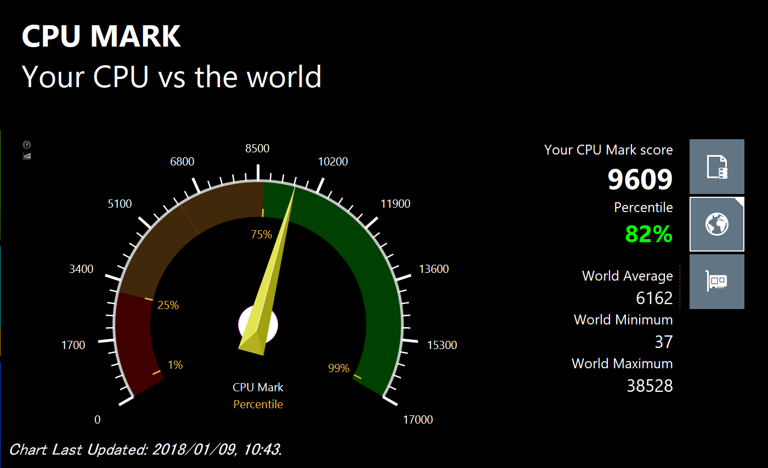Open the PCI card baseline button

717,282
